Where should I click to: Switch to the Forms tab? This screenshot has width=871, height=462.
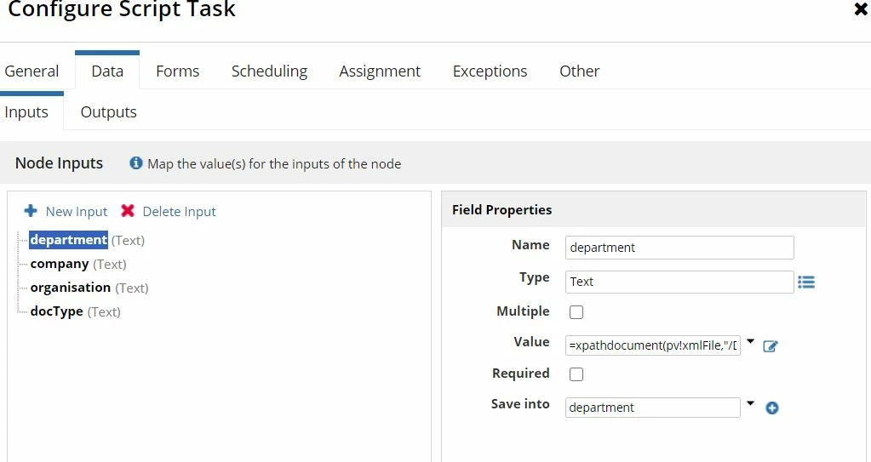(177, 71)
